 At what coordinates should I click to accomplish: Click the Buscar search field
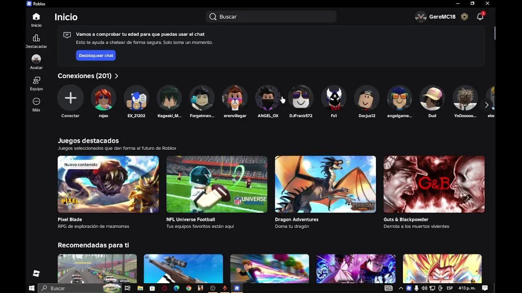coord(271,17)
